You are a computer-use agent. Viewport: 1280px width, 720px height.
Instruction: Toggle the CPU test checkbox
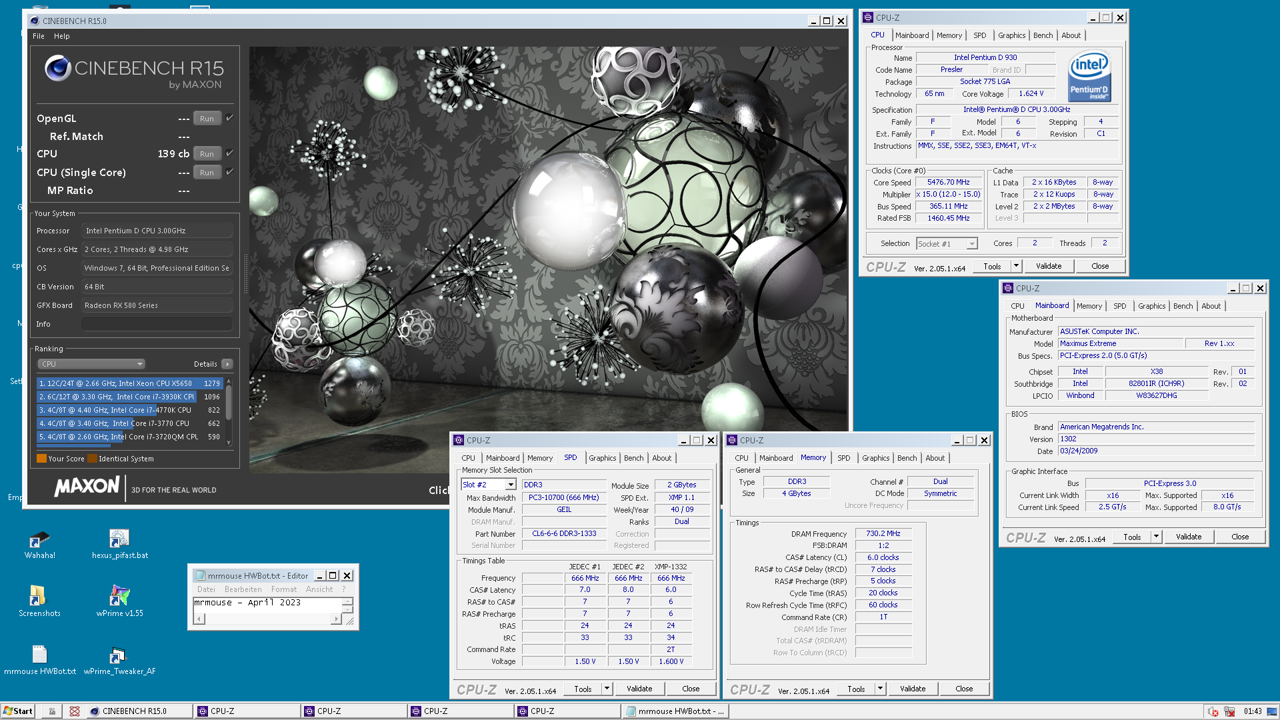tap(229, 153)
